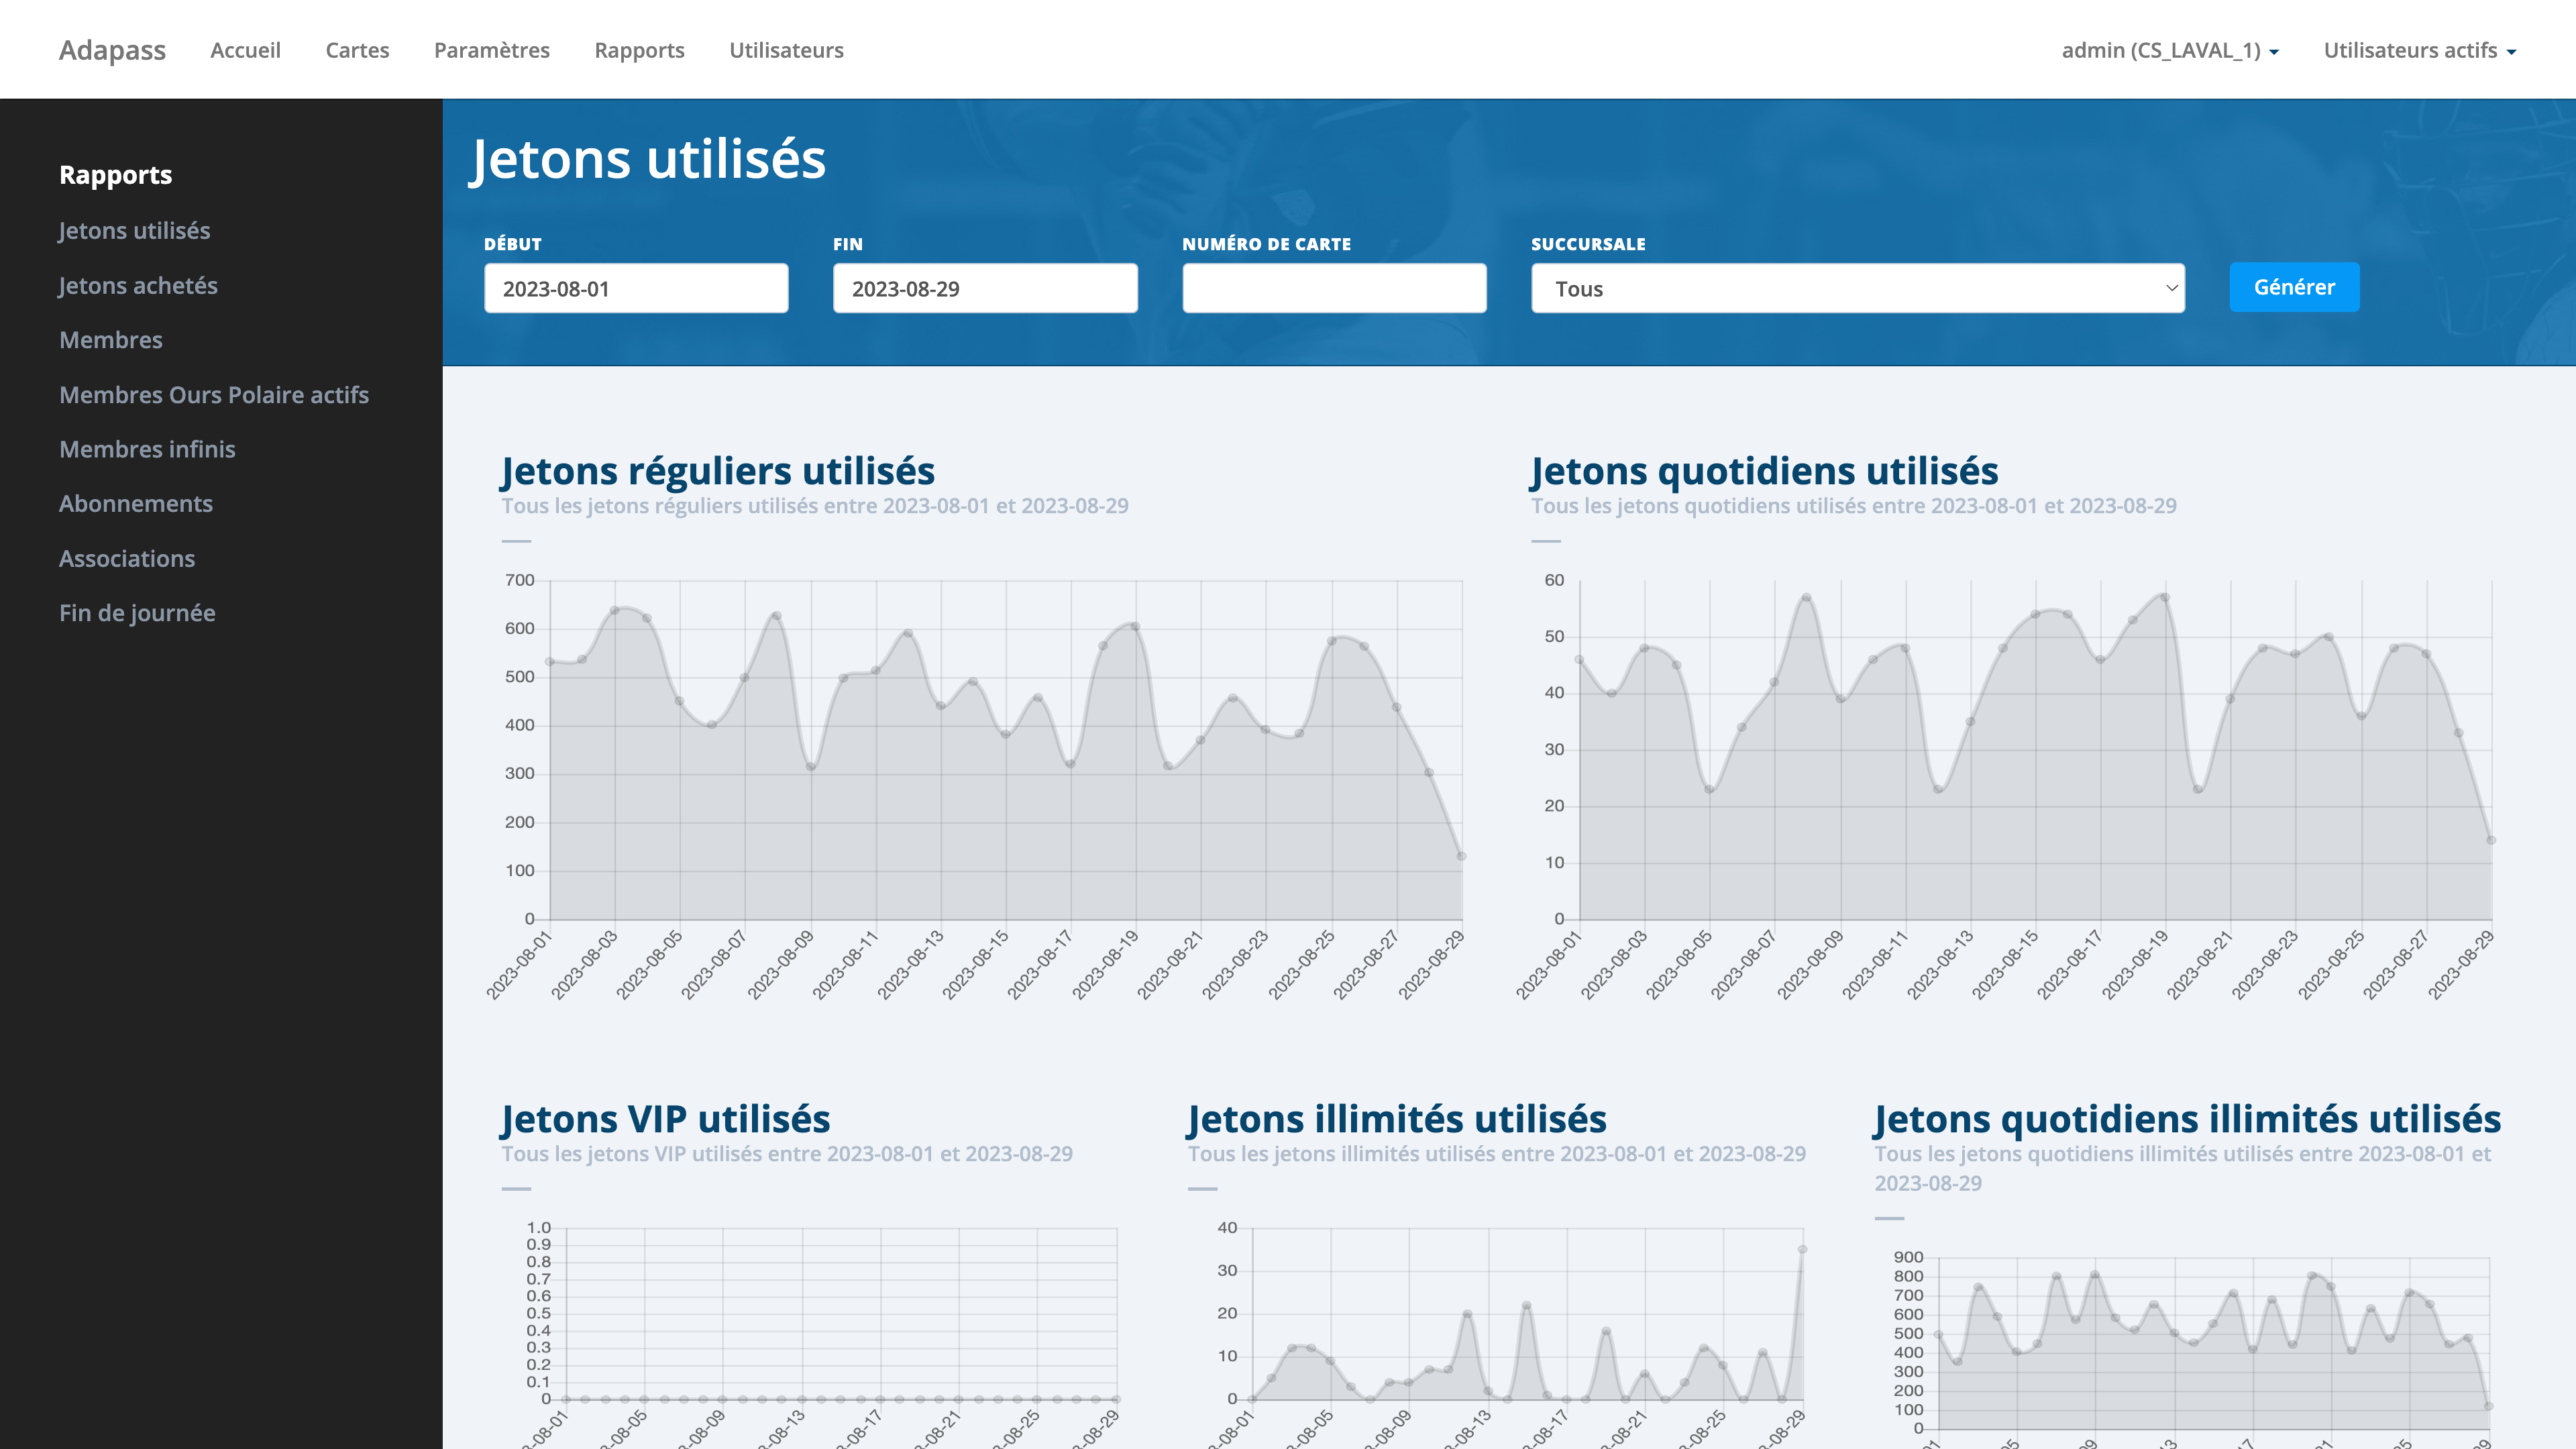Select the Abonnements report

[x=136, y=503]
